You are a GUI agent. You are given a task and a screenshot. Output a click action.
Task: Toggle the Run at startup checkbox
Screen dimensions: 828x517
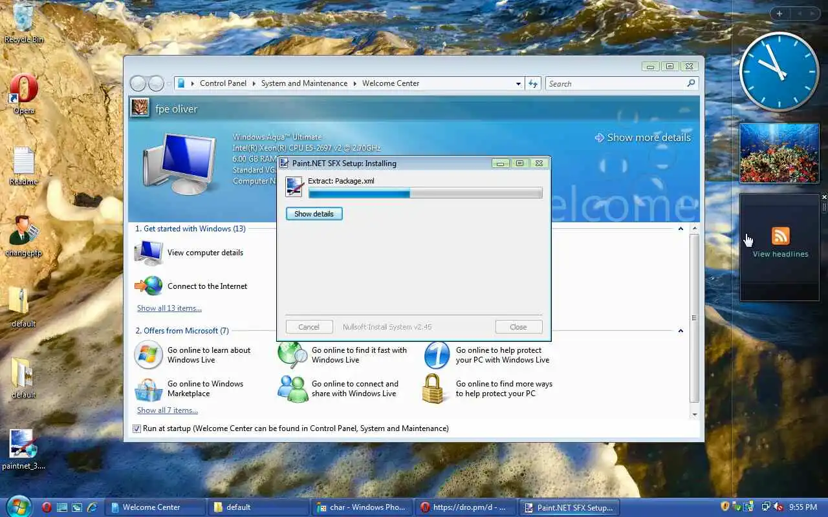tap(136, 428)
